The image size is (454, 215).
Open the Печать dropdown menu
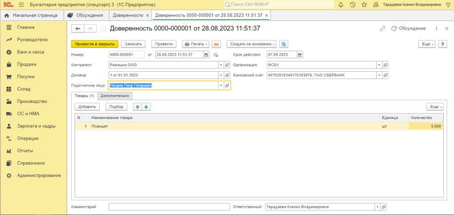pyautogui.click(x=196, y=44)
